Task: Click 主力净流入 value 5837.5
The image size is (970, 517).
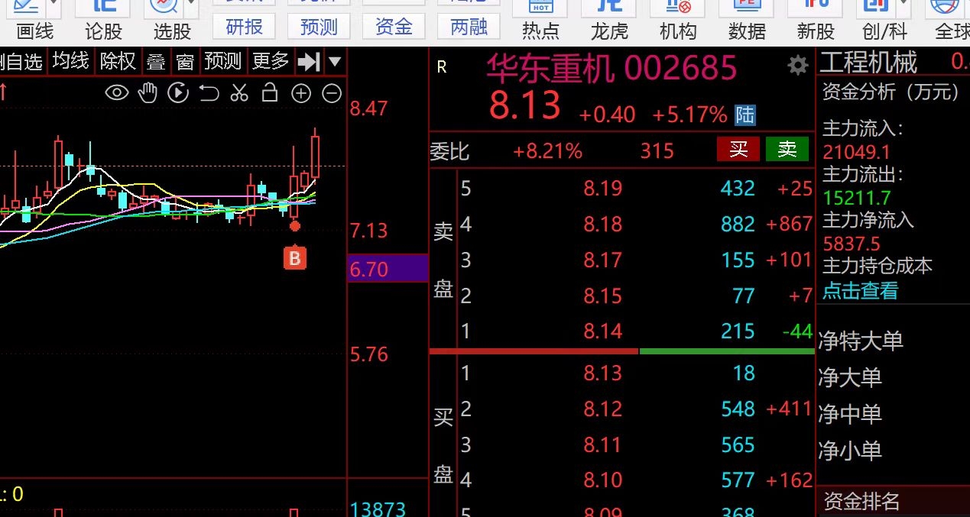Action: (x=852, y=244)
